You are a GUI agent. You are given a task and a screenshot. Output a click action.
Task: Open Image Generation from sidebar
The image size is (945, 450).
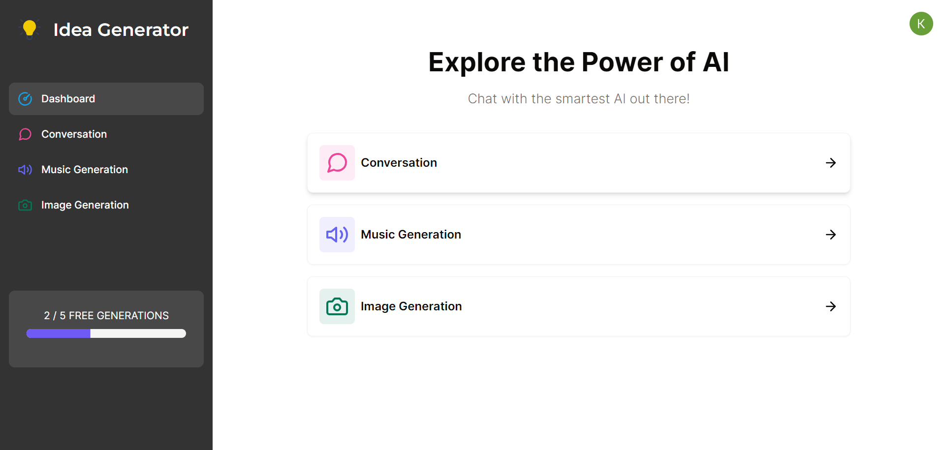(85, 205)
